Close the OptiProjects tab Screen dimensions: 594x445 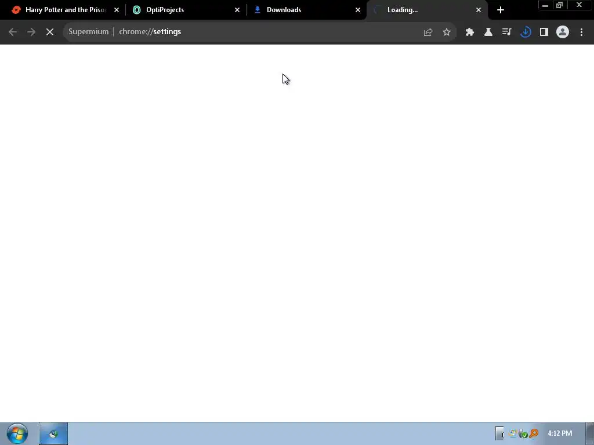(x=237, y=10)
